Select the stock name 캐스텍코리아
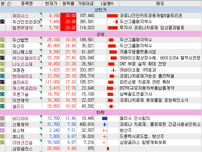The height and width of the screenshot is (152, 202). pyautogui.click(x=25, y=88)
